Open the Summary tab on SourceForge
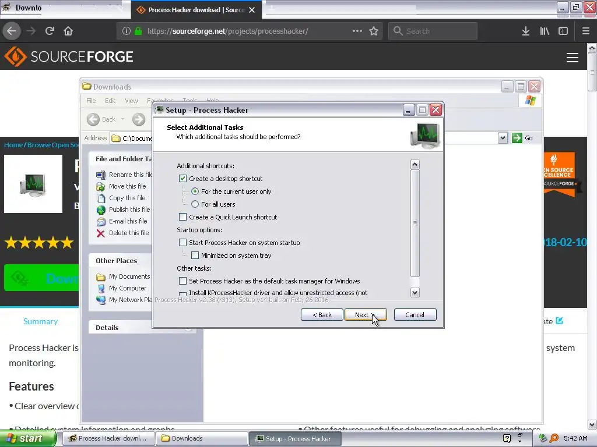Screen dimensions: 597x447 40,321
